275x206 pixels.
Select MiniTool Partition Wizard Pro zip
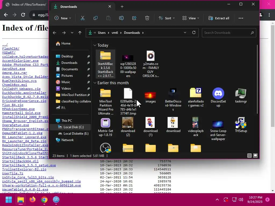(x=105, y=101)
